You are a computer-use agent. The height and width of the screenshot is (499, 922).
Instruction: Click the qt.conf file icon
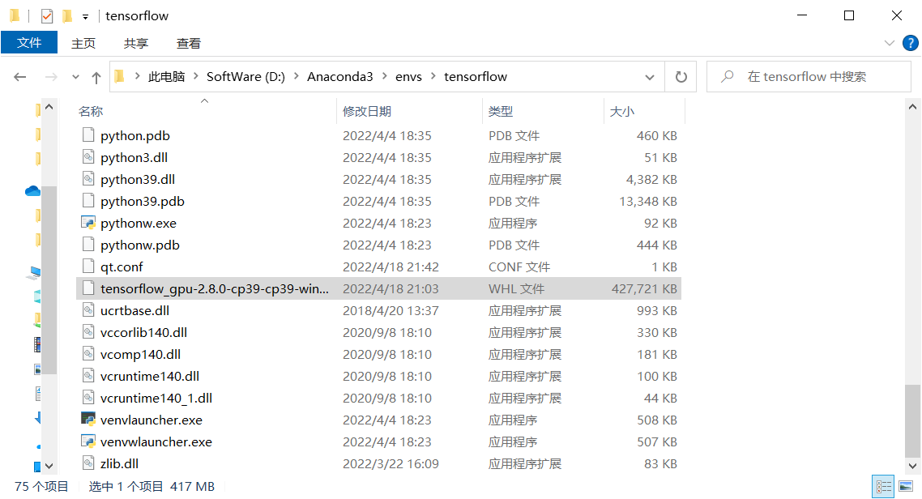pos(88,267)
